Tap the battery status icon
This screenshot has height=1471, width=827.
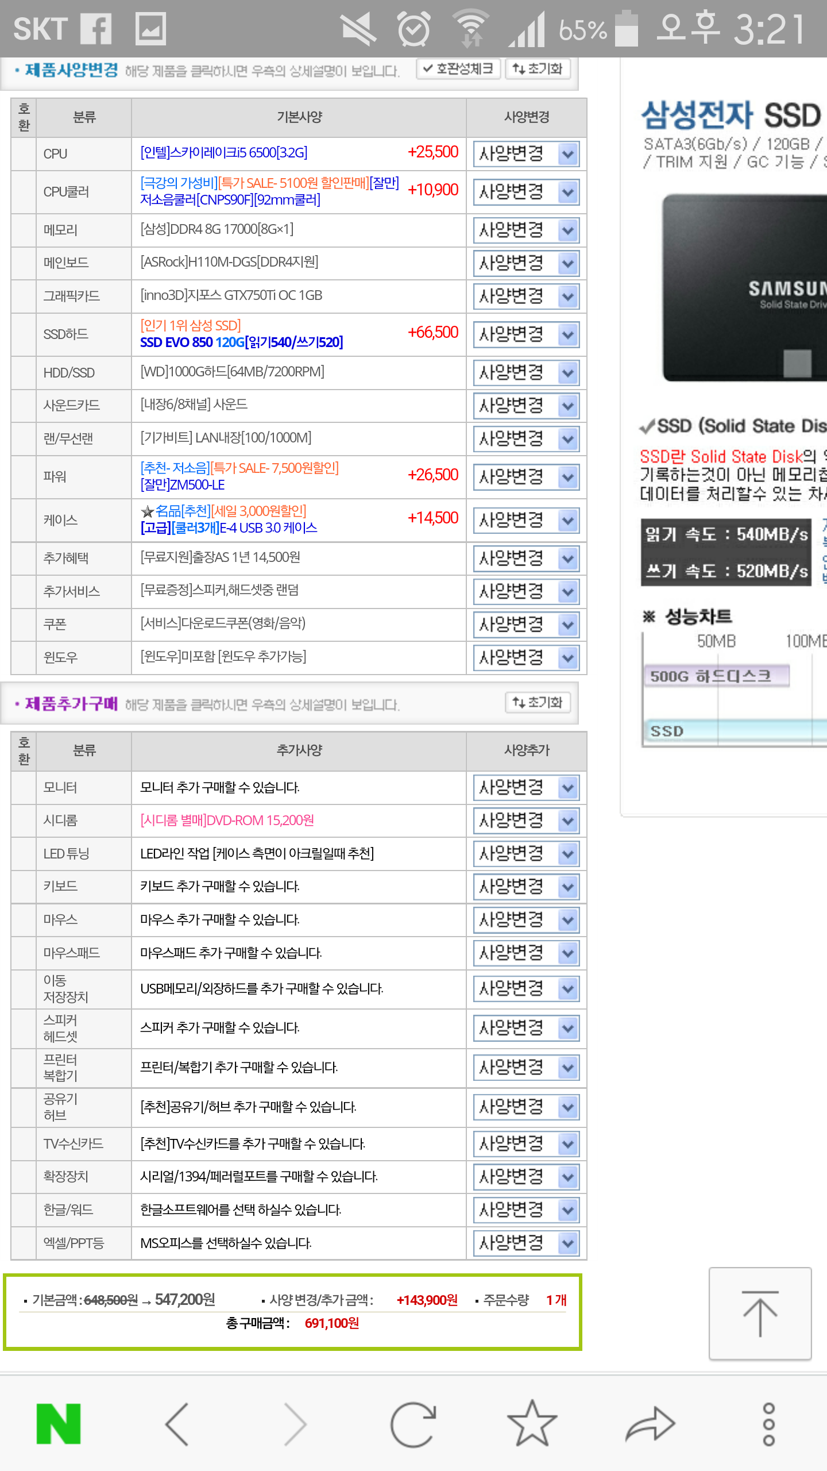pyautogui.click(x=627, y=29)
